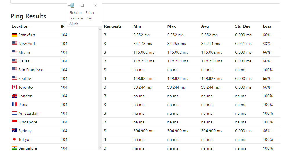Click the Netherlands flag beside Amsterdam
The image size is (285, 158).
coord(14,113)
